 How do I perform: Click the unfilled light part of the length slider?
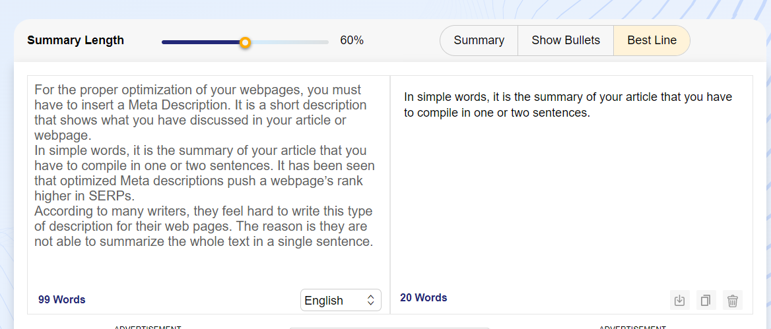coord(290,42)
